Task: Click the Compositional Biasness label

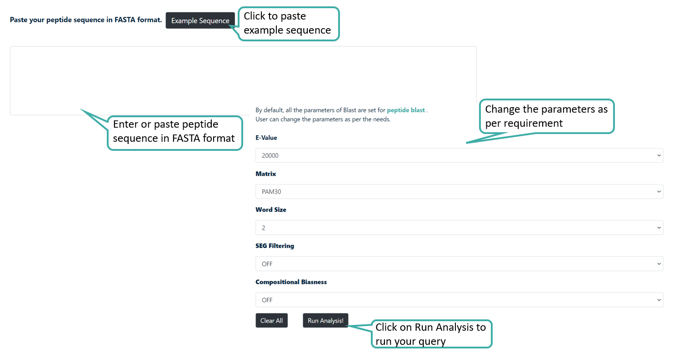Action: [291, 282]
